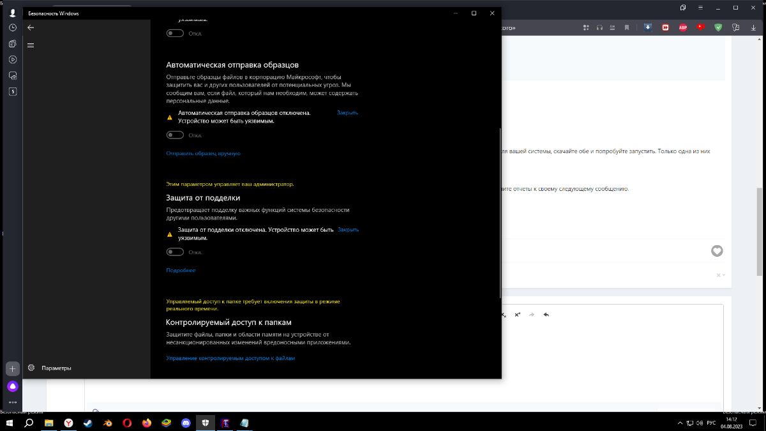Screen dimensions: 766x431
Task: Open Steam from the taskbar
Action: point(87,423)
